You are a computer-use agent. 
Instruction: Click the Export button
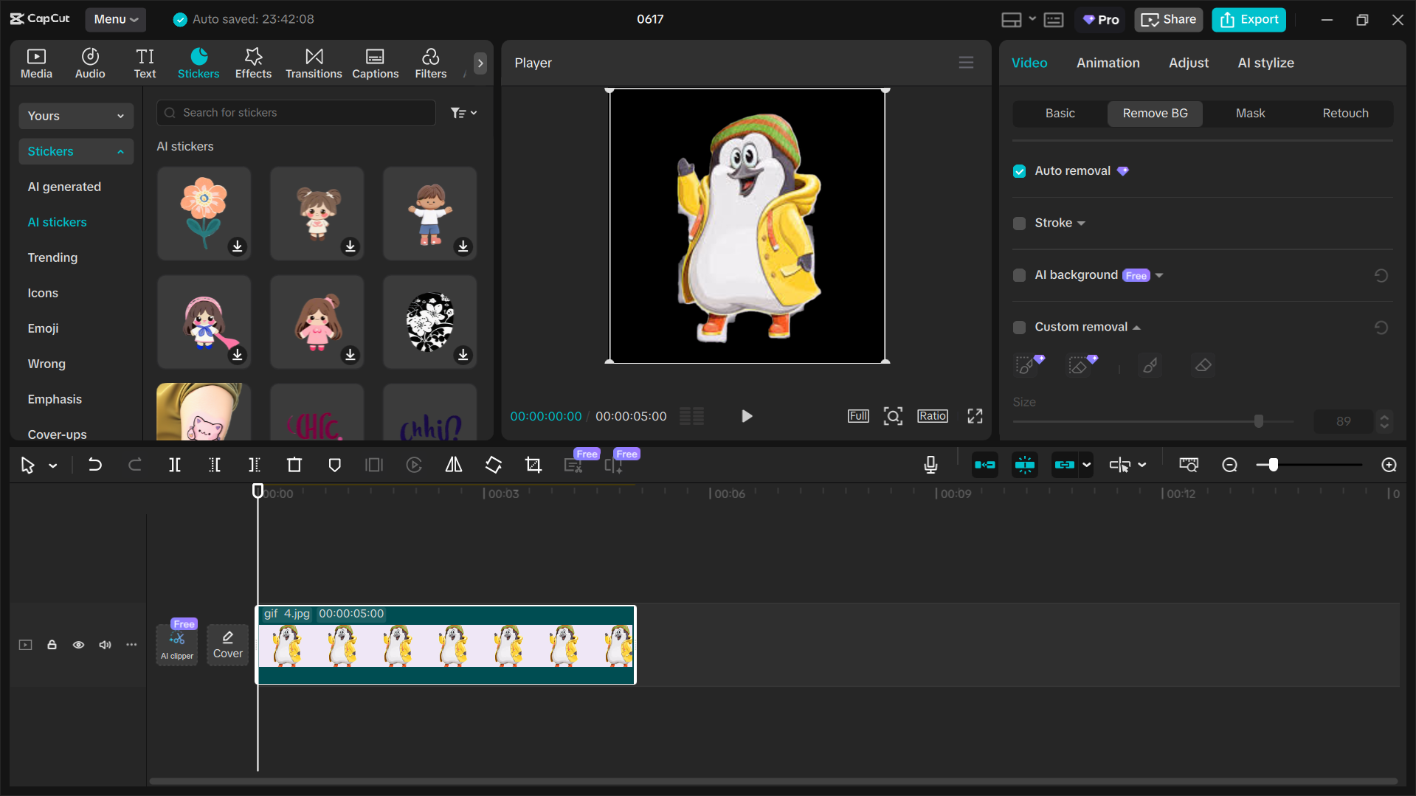pos(1248,19)
